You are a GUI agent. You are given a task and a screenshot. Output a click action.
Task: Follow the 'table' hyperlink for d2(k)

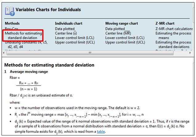(x=101, y=131)
